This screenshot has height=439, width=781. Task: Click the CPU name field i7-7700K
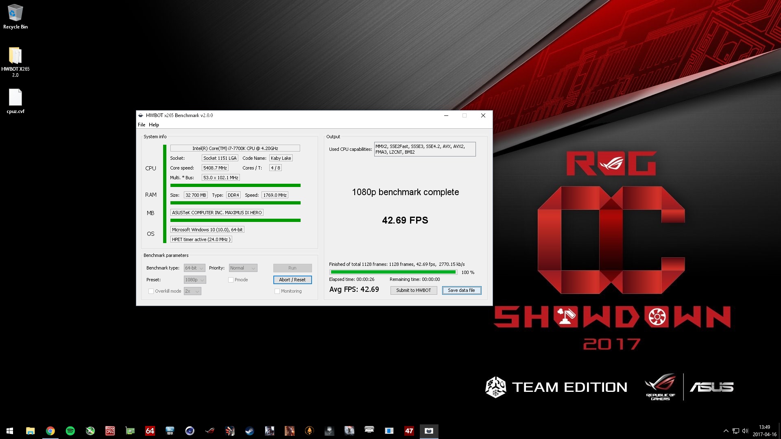235,148
